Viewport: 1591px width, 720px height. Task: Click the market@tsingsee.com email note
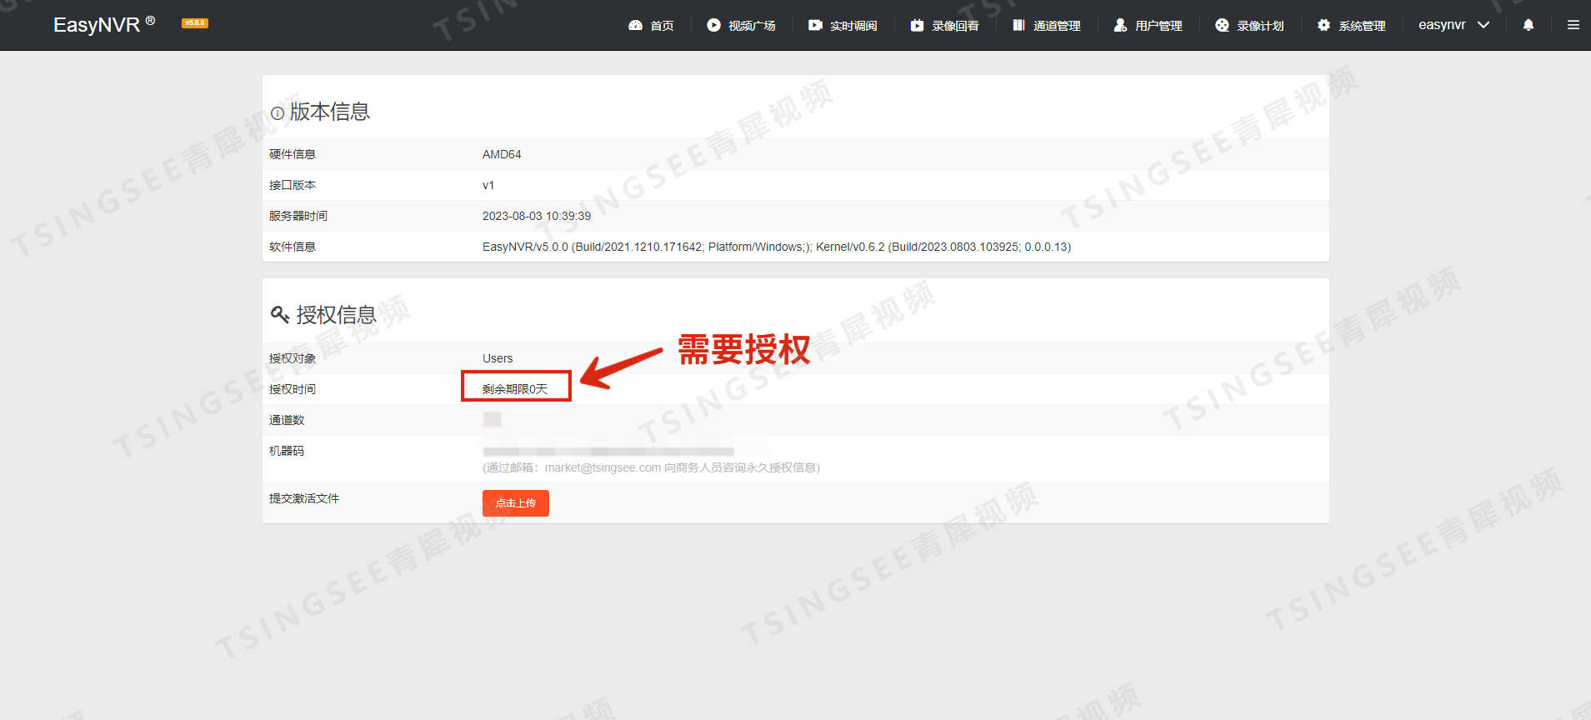click(x=651, y=467)
